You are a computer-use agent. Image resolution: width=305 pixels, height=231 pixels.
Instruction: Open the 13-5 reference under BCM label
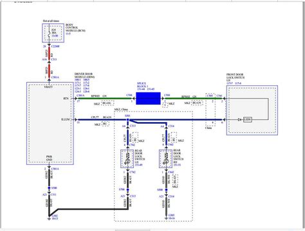click(x=68, y=34)
